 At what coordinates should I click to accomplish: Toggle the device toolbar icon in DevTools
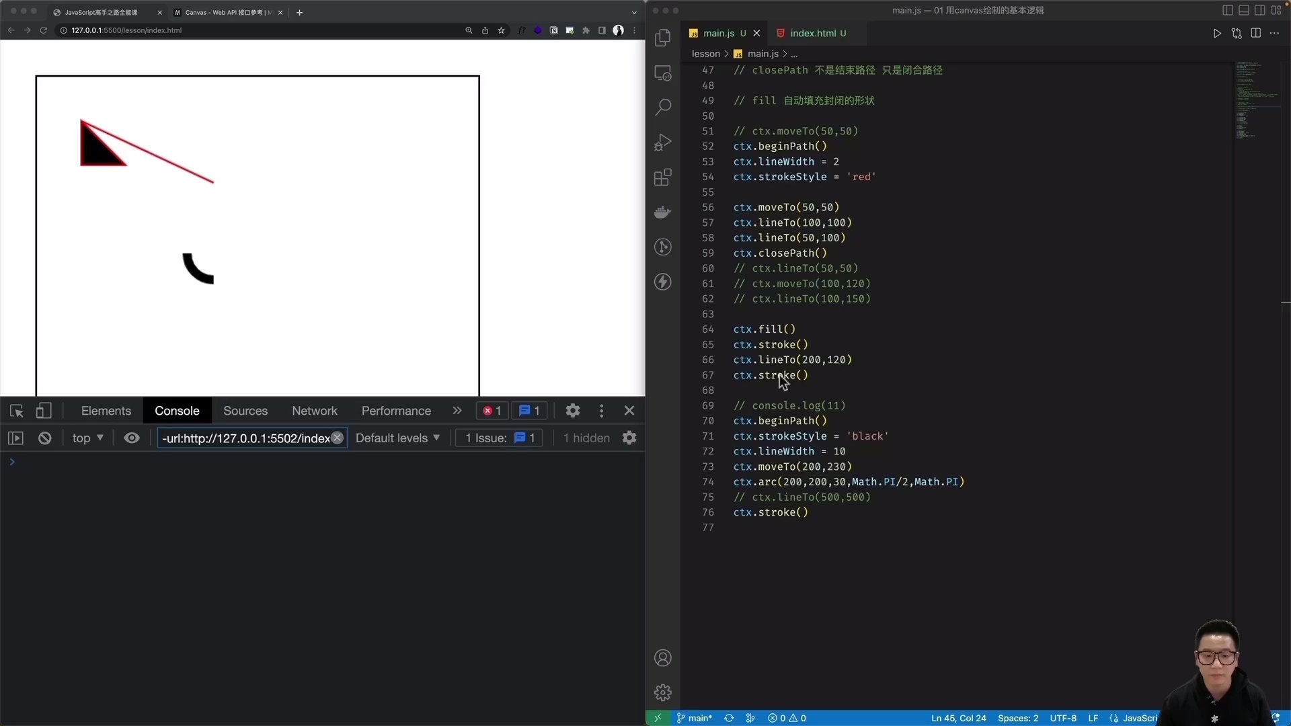click(43, 411)
